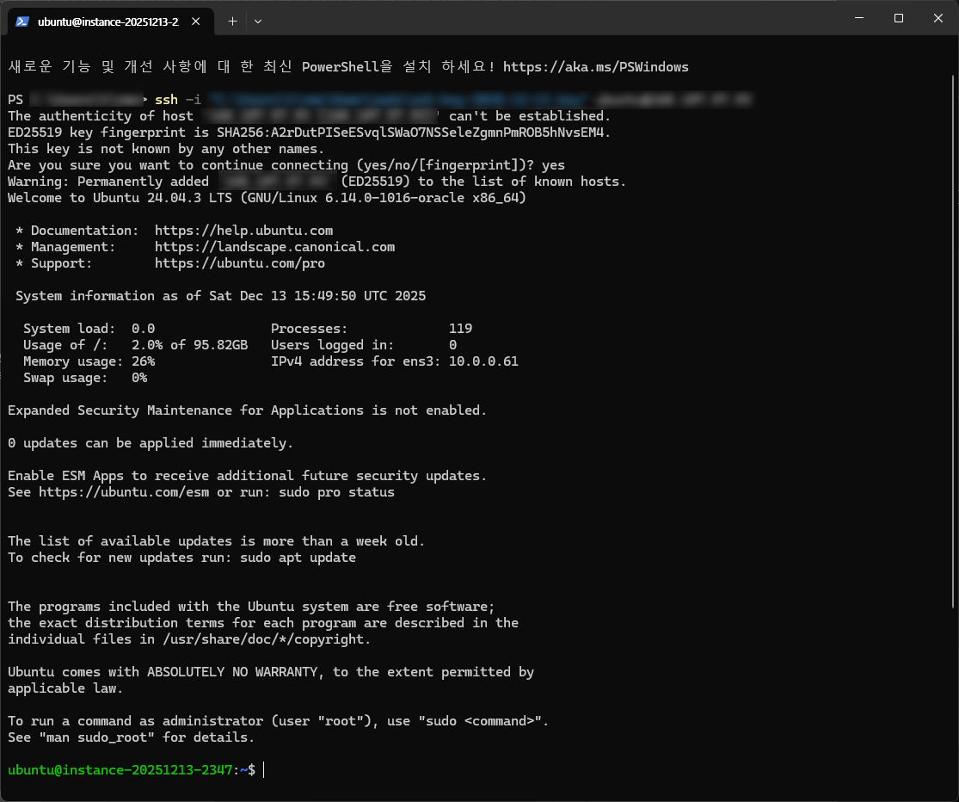The image size is (959, 802).
Task: Click 'ABSOLUTELY NO WARRANTY' text
Action: click(x=232, y=672)
